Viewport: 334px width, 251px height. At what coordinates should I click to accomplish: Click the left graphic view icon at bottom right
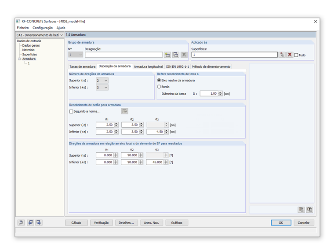tap(301, 210)
